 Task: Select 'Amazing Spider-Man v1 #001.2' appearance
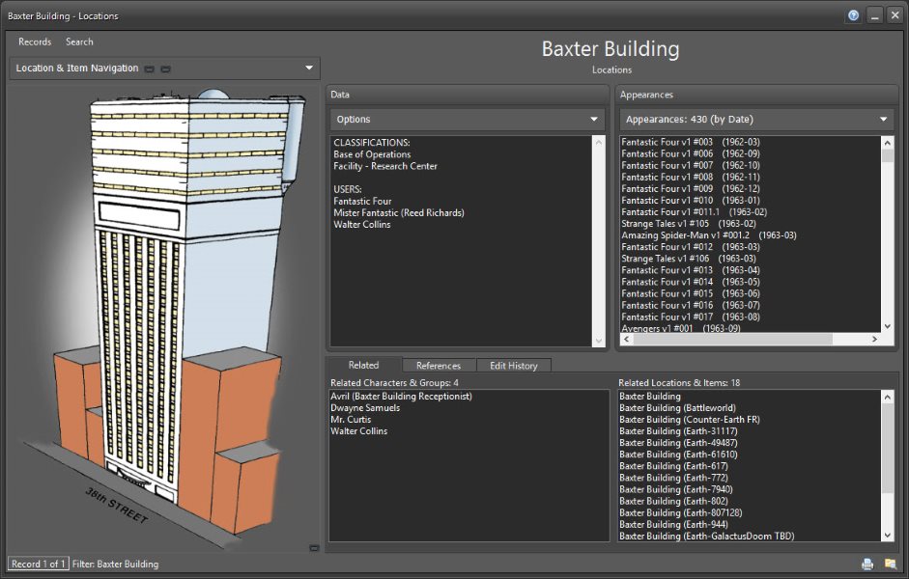[709, 235]
